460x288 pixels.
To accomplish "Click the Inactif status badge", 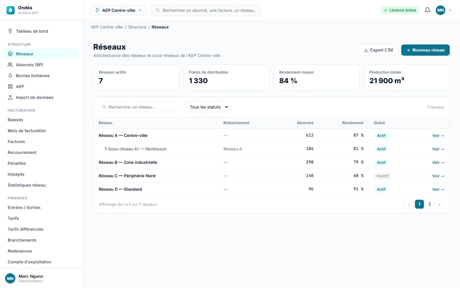I will pos(382,176).
